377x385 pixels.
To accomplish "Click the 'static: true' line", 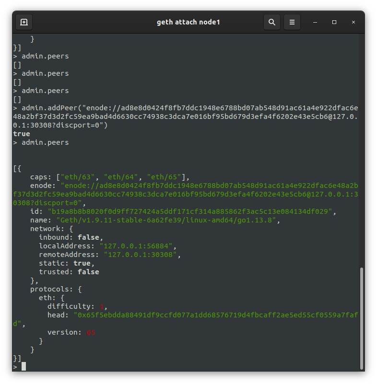I will pyautogui.click(x=67, y=263).
